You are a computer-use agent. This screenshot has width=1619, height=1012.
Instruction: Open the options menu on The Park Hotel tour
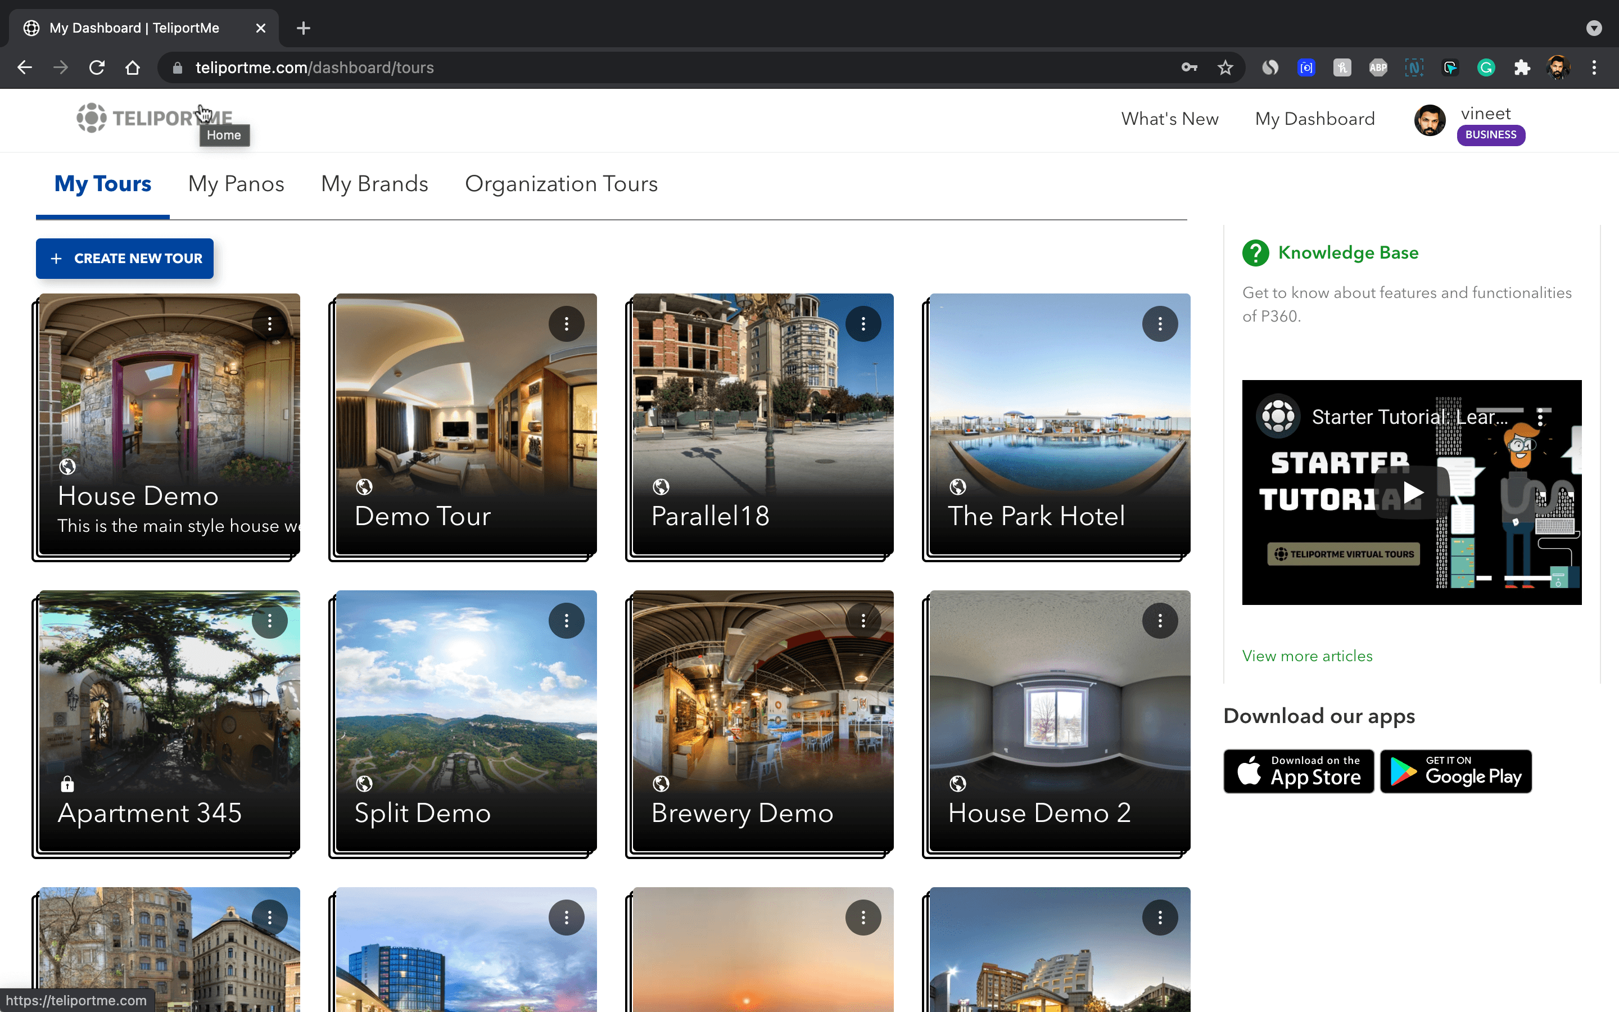[x=1159, y=324]
